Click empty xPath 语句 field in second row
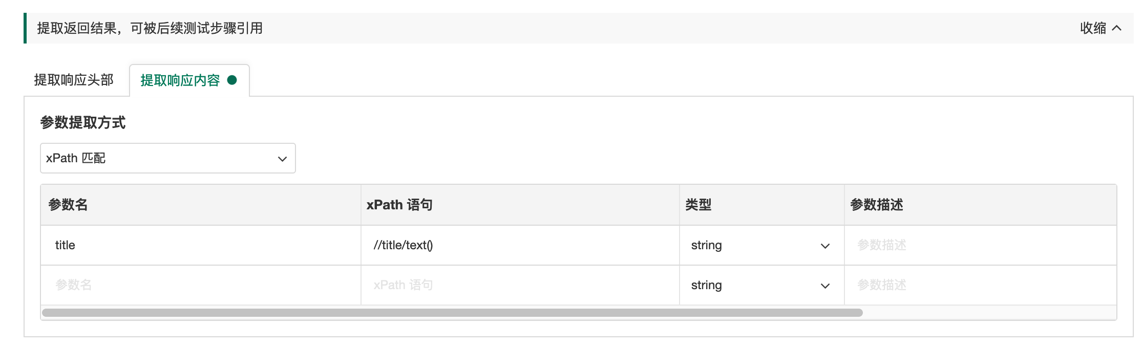This screenshot has height=347, width=1143. click(519, 286)
